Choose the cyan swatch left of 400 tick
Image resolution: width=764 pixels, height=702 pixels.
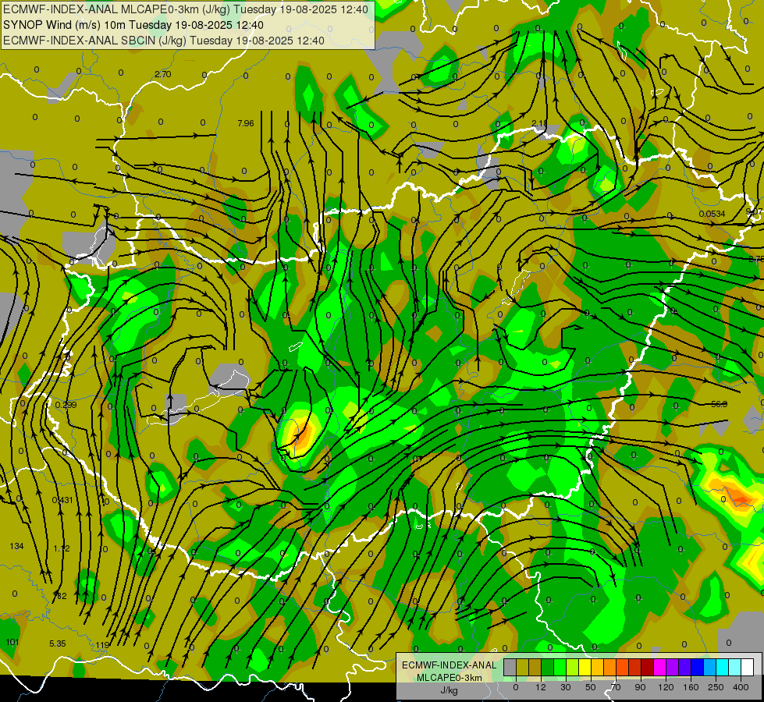tap(723, 667)
